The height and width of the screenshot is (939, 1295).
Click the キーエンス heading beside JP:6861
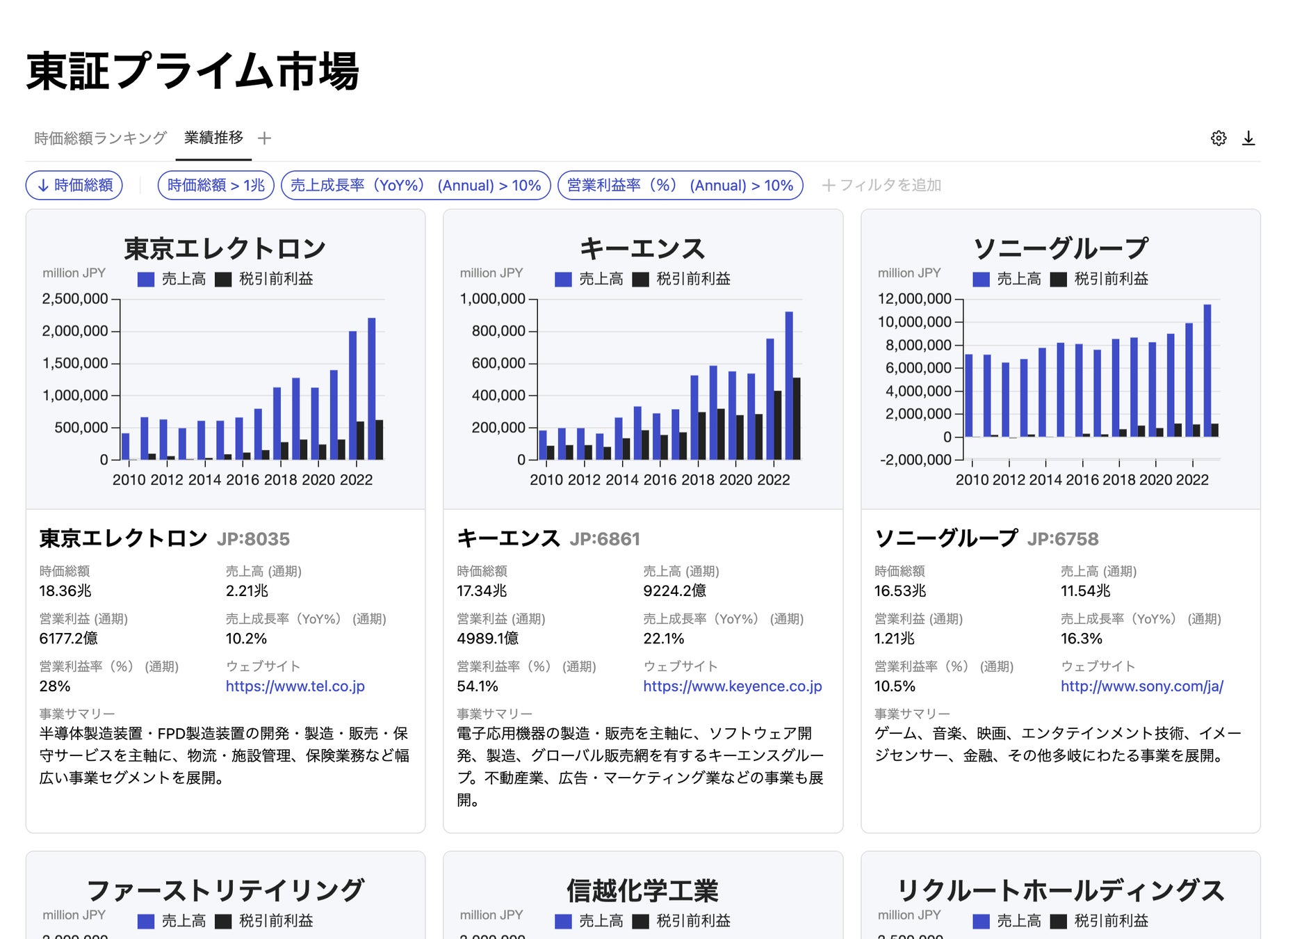pos(508,538)
